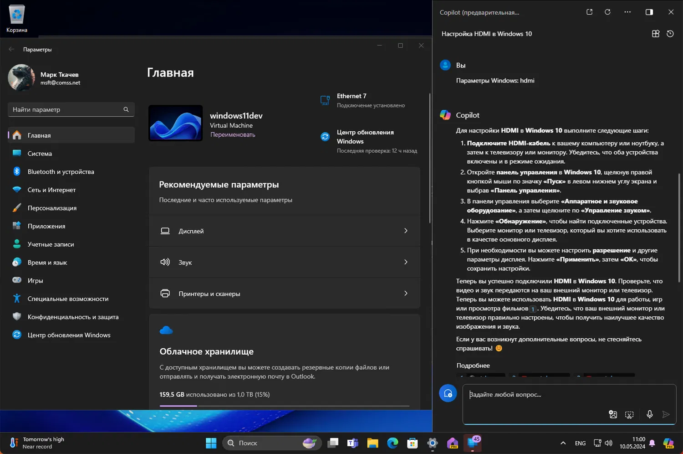Open File Explorer from the taskbar
The height and width of the screenshot is (454, 683).
click(x=373, y=443)
